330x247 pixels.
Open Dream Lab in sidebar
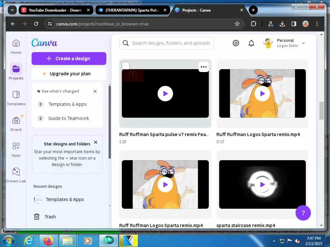coord(16,175)
